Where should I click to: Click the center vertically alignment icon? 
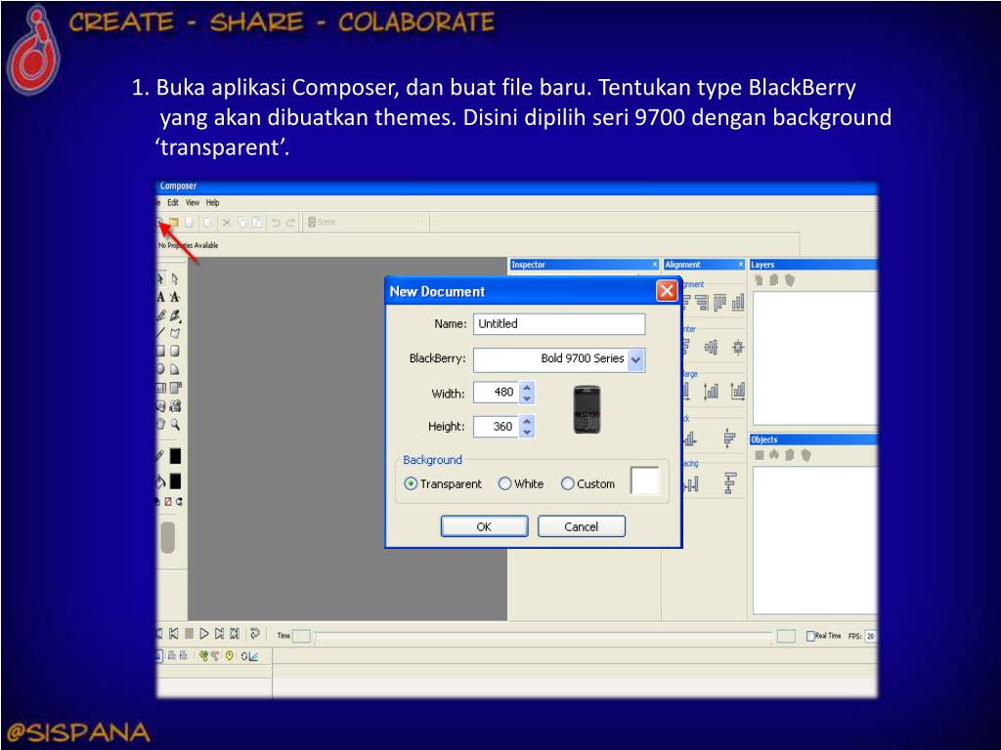711,348
